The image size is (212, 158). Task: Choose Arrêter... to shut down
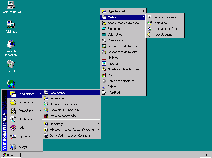(x=24, y=147)
